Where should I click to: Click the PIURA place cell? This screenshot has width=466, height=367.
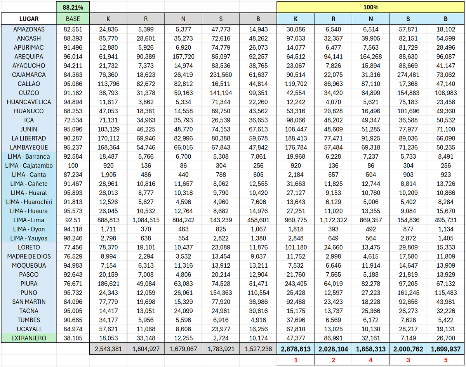pyautogui.click(x=29, y=284)
